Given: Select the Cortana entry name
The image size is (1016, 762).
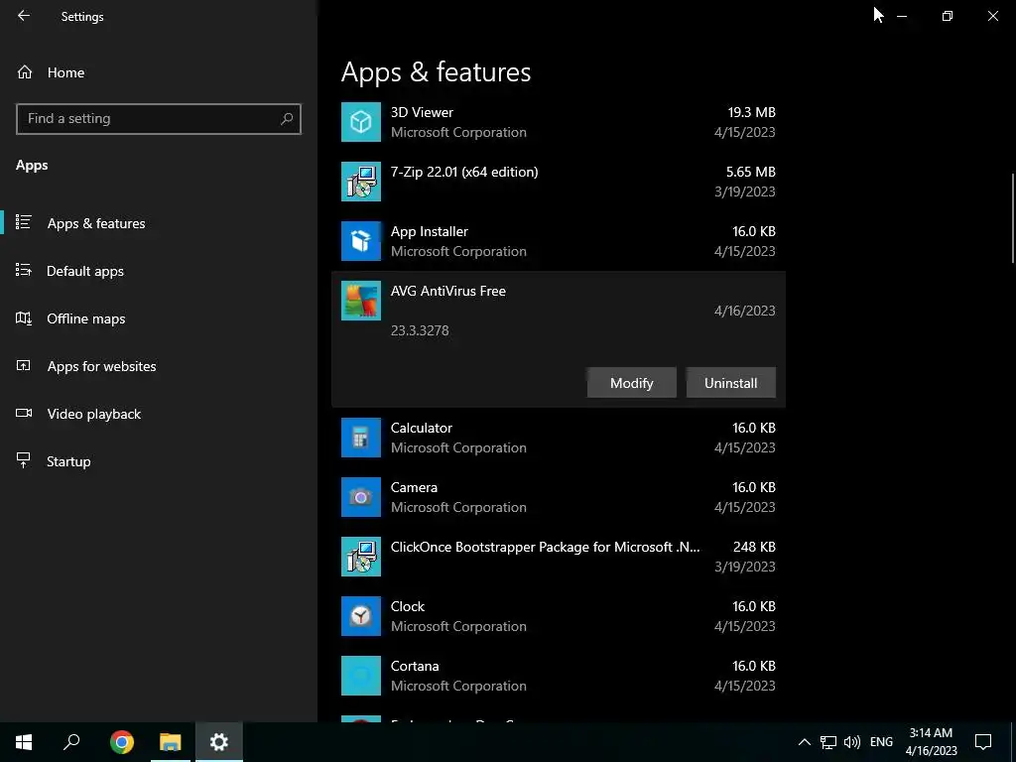Looking at the screenshot, I should [415, 666].
